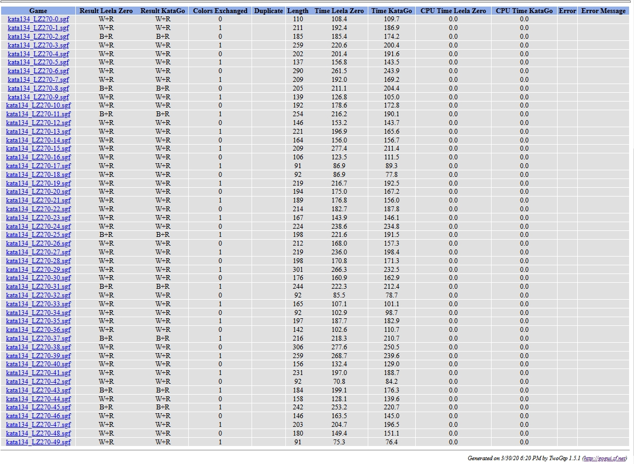This screenshot has width=634, height=464.
Task: Click the CPU Time KataGo column header
Action: pyautogui.click(x=524, y=11)
